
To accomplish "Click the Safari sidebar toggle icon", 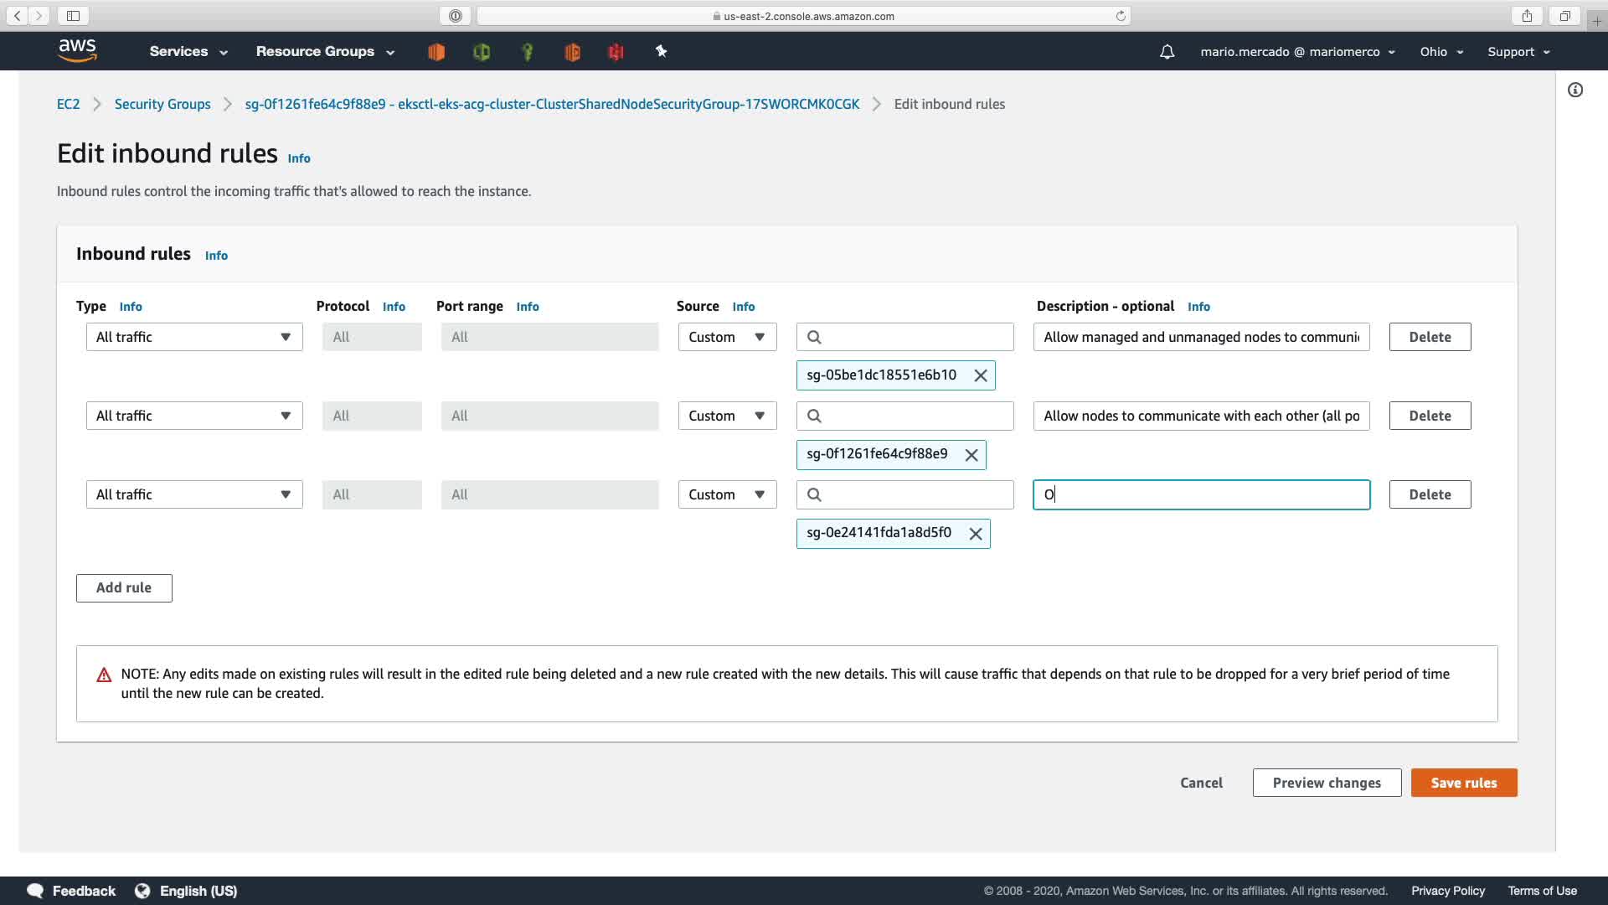I will [73, 16].
